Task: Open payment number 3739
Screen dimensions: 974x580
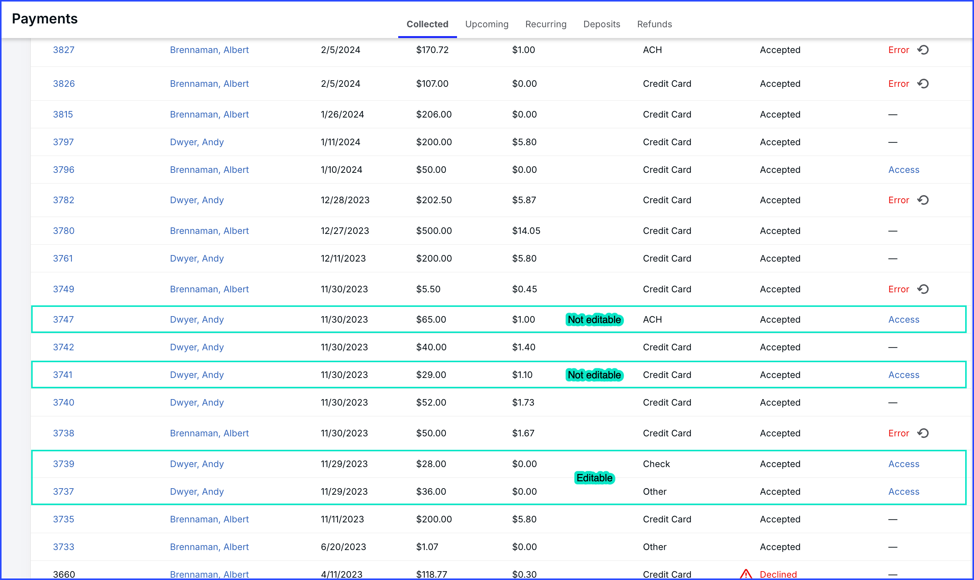Action: point(64,464)
